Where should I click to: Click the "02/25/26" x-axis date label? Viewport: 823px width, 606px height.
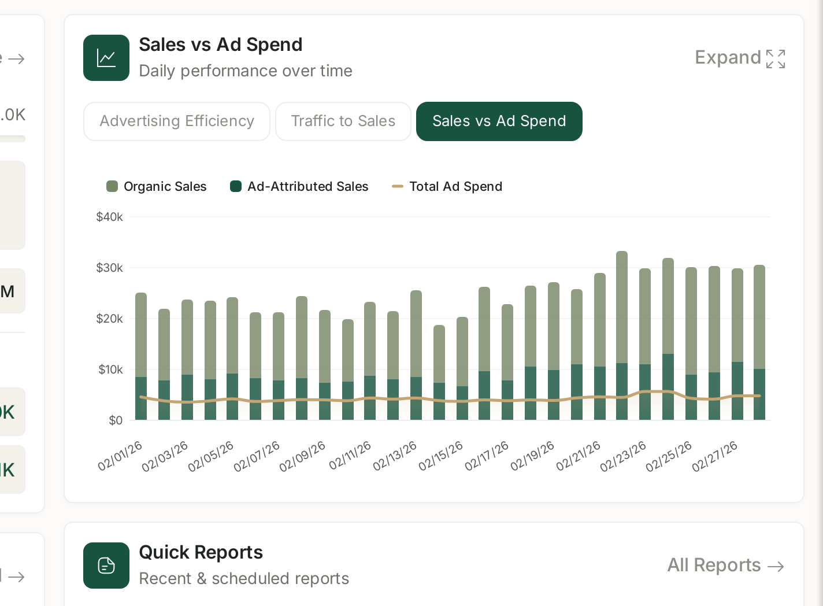click(669, 456)
